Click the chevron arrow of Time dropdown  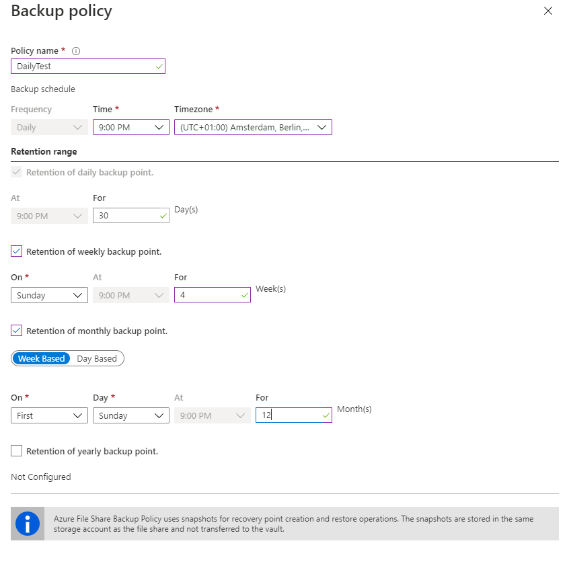tap(159, 127)
